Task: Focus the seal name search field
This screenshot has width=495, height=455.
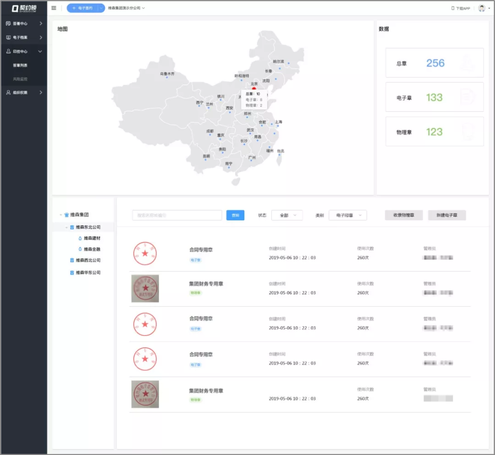Action: 177,215
